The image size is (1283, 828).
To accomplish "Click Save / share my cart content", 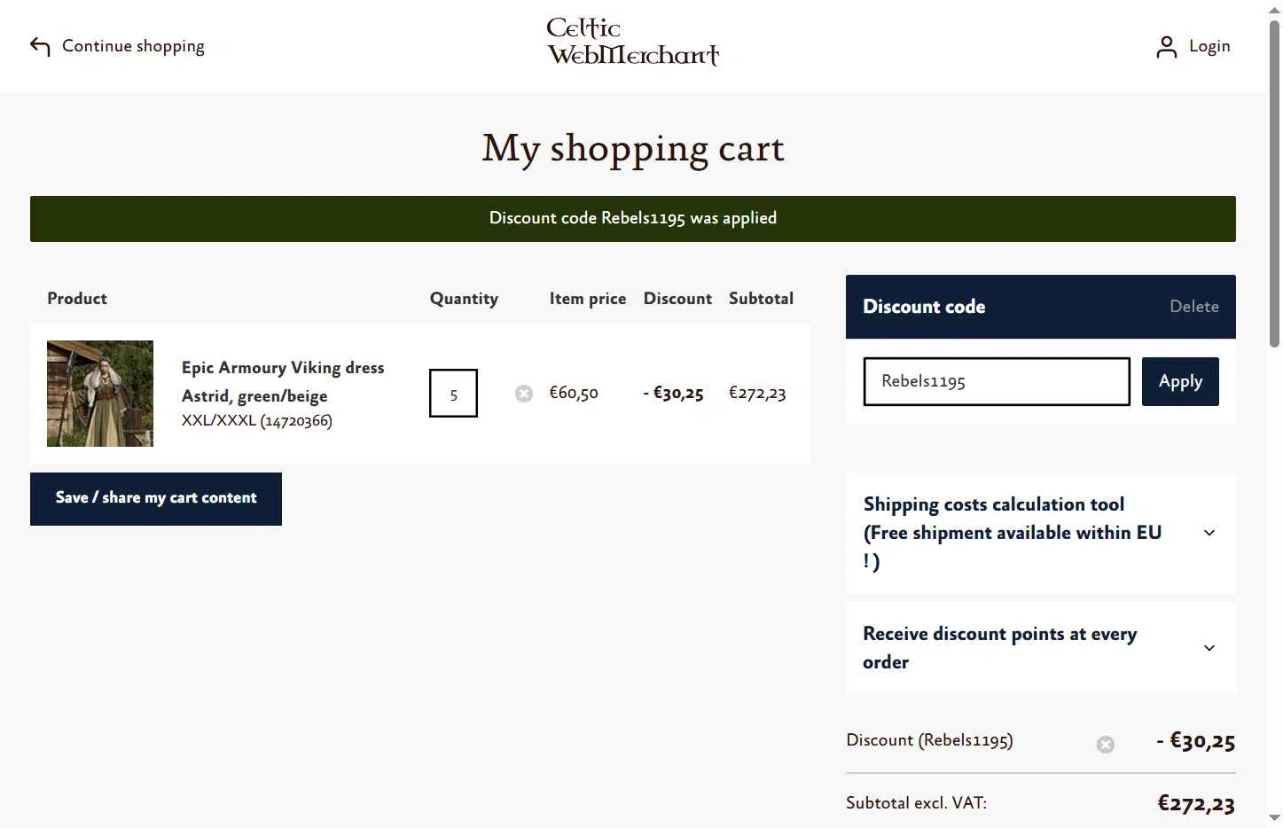I will tap(156, 498).
